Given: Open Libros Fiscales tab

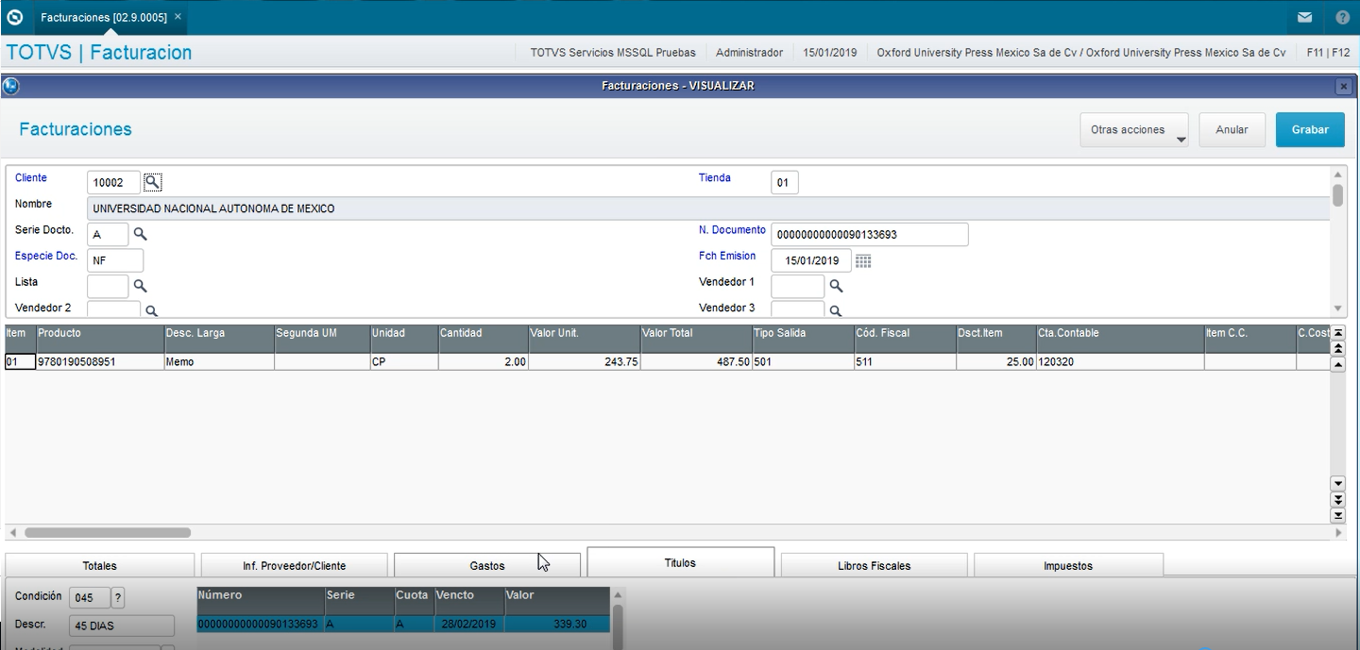Looking at the screenshot, I should point(874,565).
